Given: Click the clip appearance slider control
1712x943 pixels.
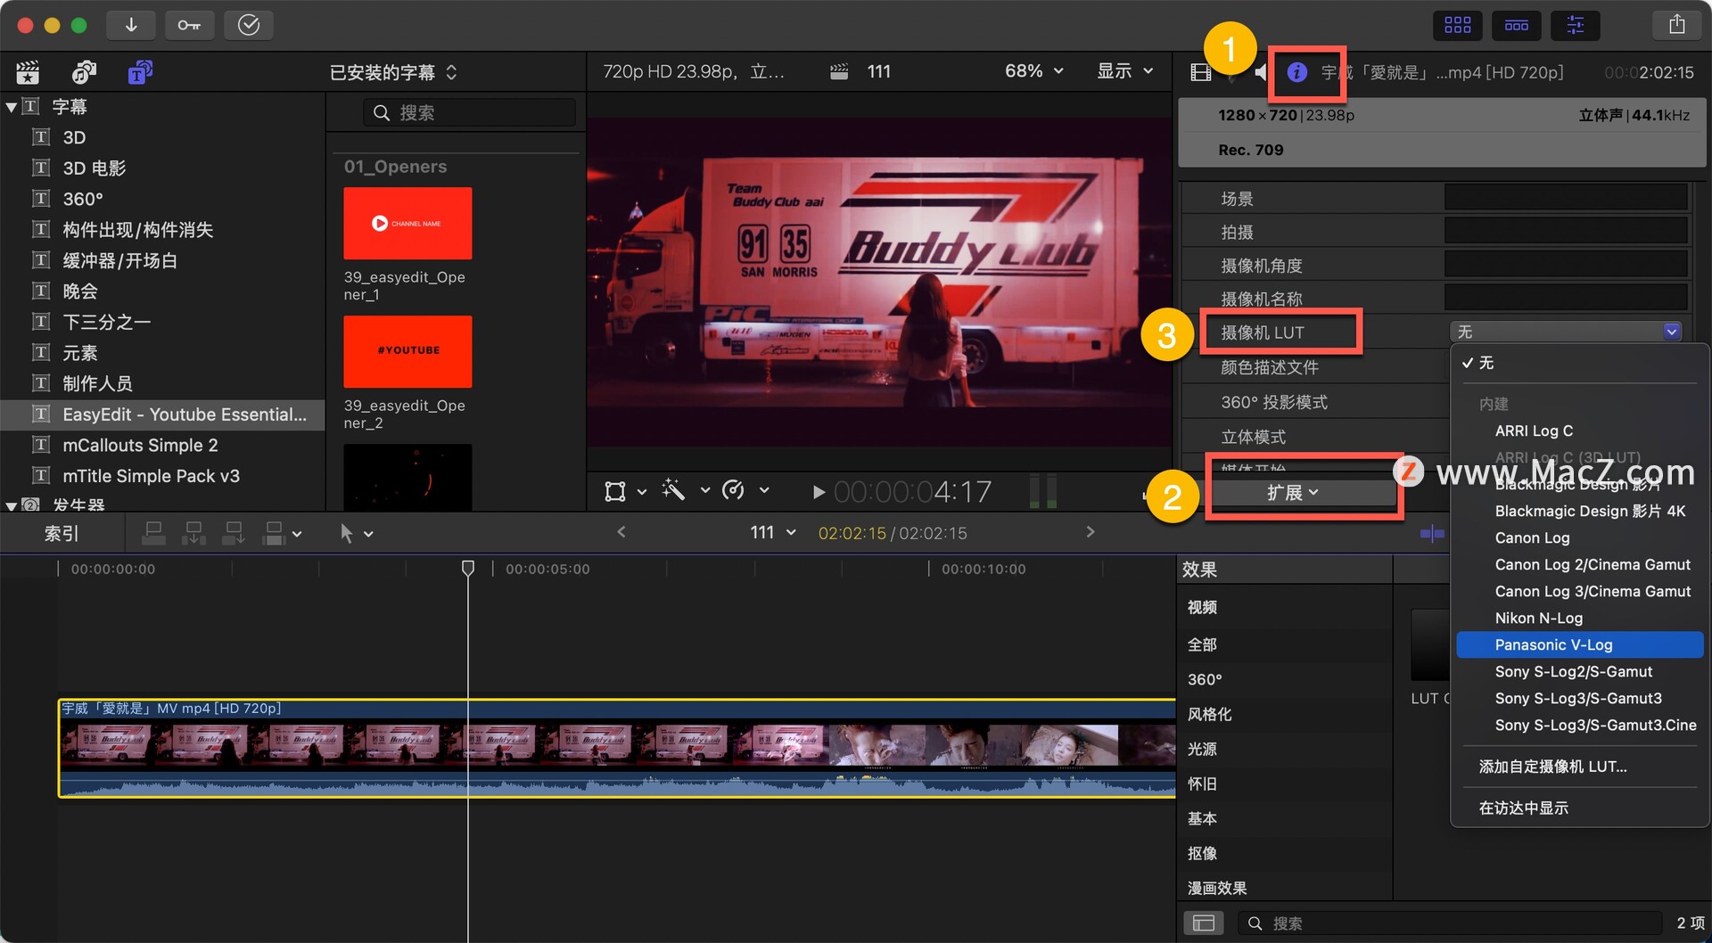Looking at the screenshot, I should 1433,533.
